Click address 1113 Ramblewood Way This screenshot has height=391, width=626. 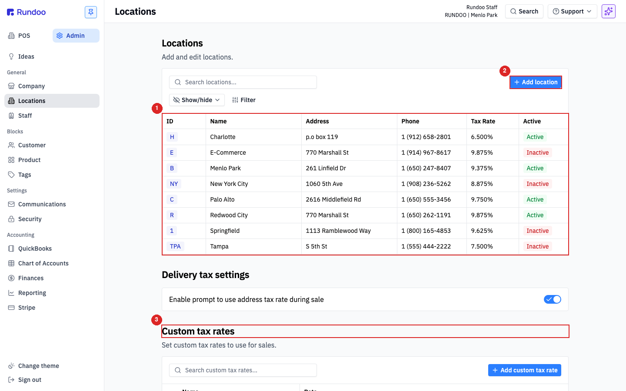pos(338,231)
